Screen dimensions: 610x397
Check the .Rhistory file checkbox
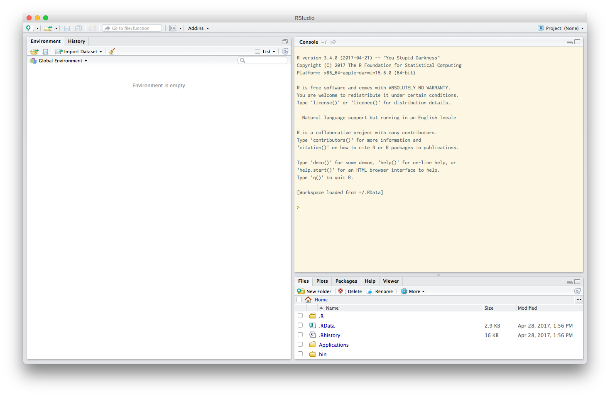pyautogui.click(x=300, y=335)
